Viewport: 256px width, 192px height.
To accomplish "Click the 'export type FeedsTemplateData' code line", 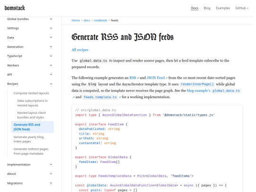I will [134, 176].
